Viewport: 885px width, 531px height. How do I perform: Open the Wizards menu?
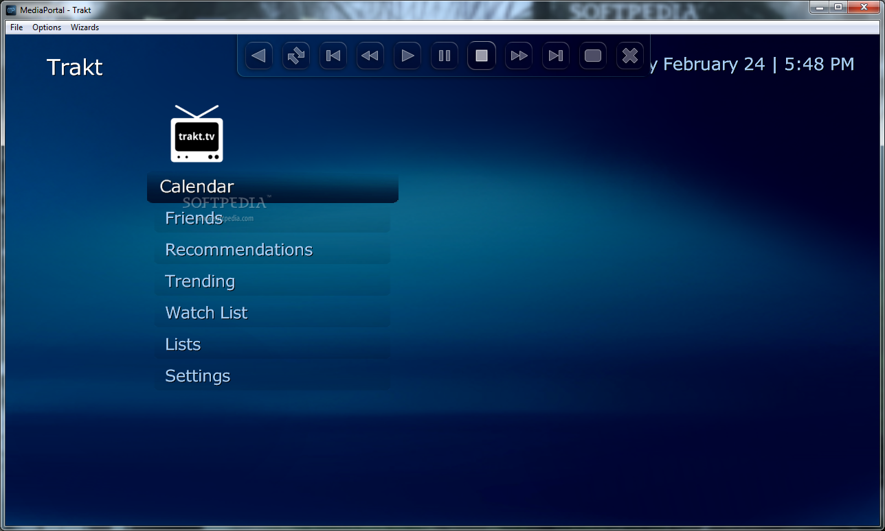(85, 27)
